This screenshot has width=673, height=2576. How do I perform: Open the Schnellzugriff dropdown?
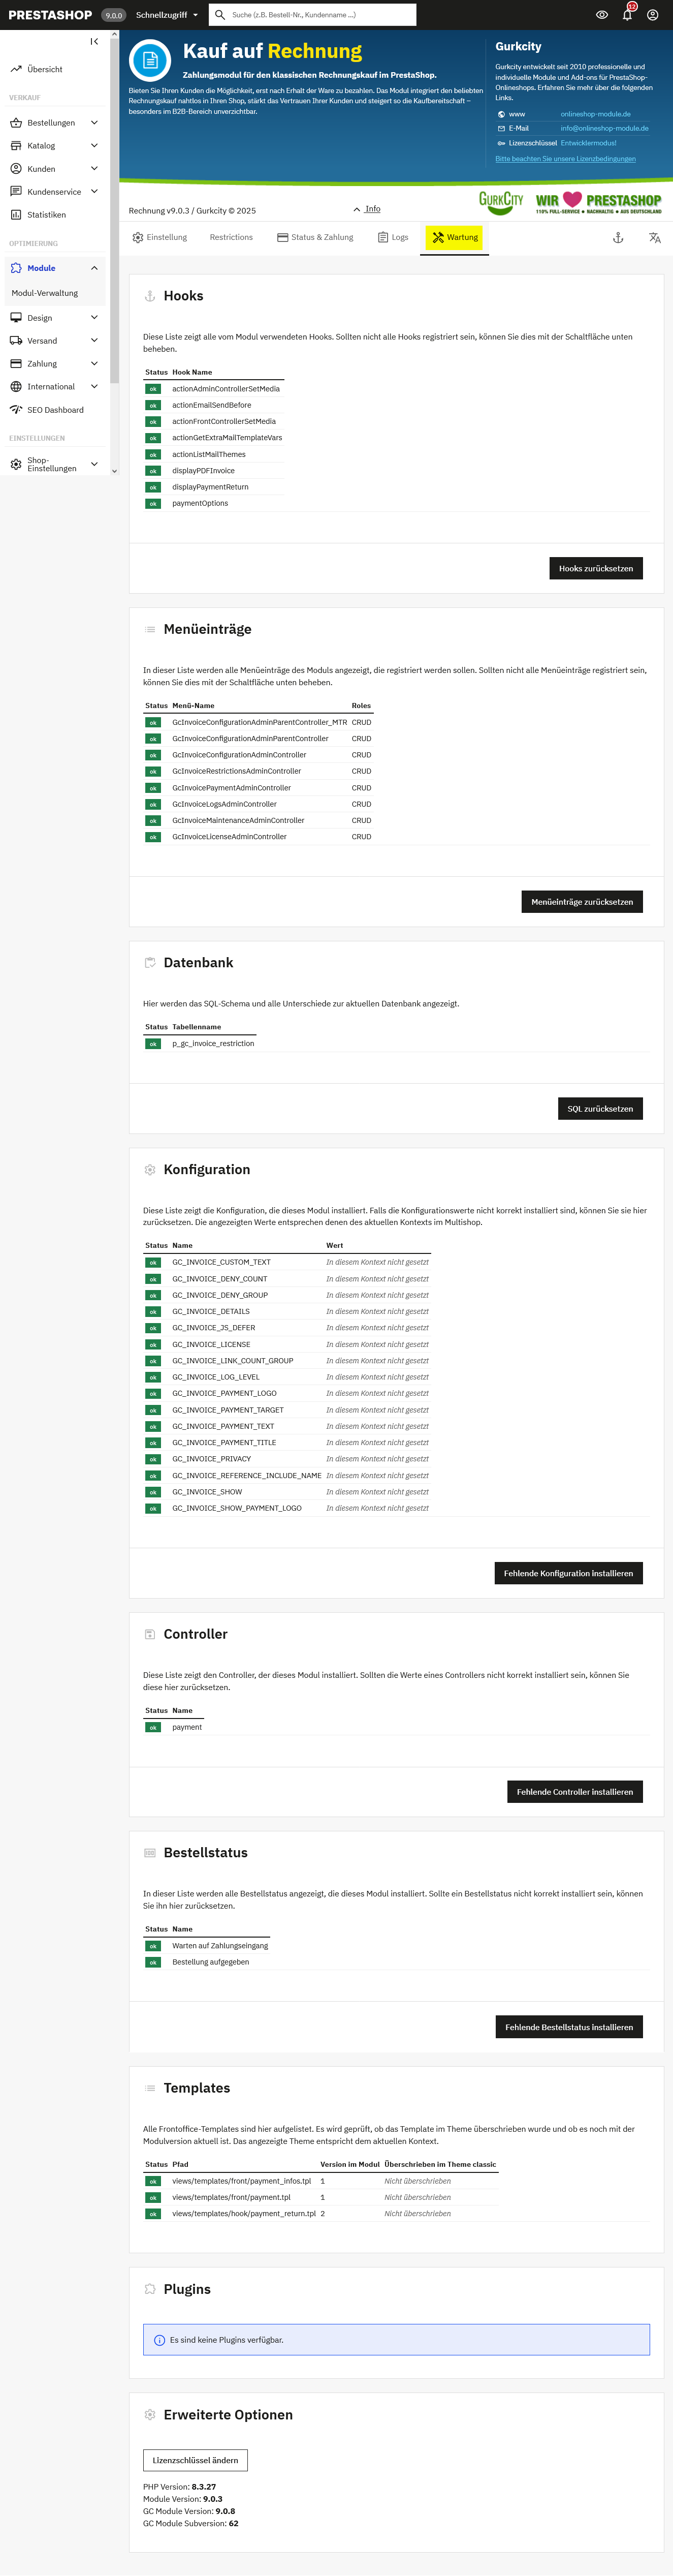coord(167,15)
